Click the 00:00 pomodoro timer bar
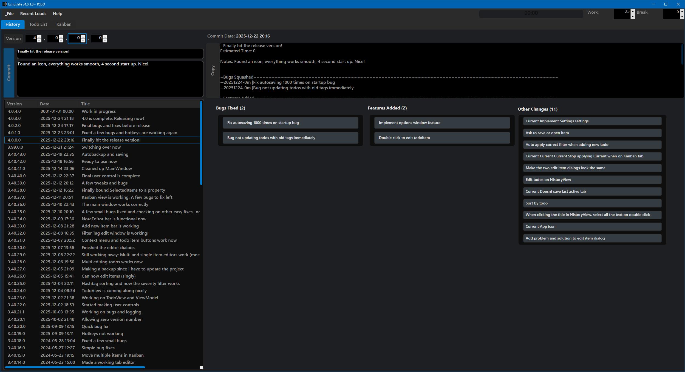The width and height of the screenshot is (685, 372). tap(531, 13)
